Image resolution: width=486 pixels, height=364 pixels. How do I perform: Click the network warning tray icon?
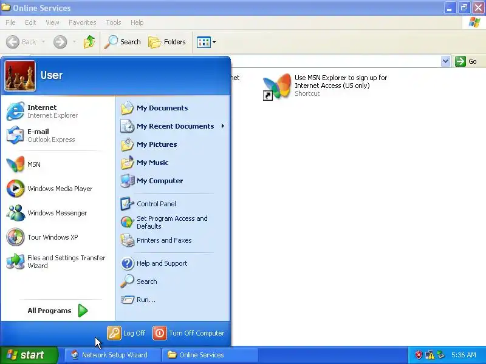coord(430,355)
